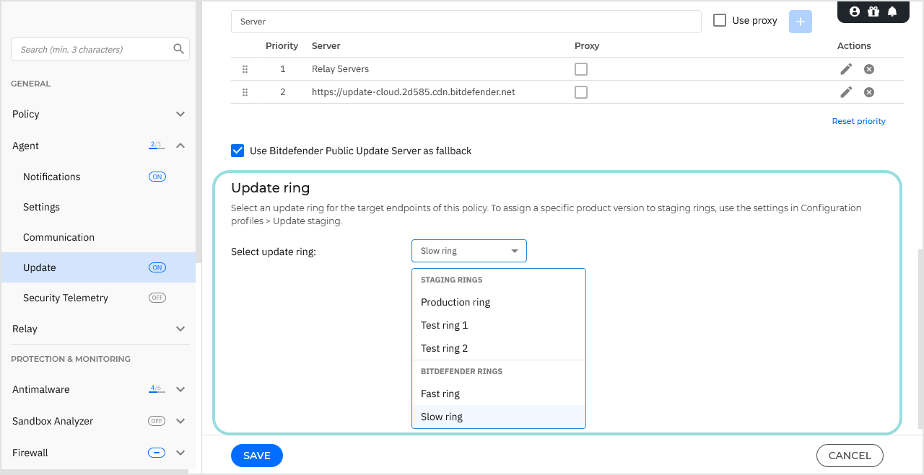
Task: Toggle Security Telemetry OFF switch
Action: coord(157,298)
